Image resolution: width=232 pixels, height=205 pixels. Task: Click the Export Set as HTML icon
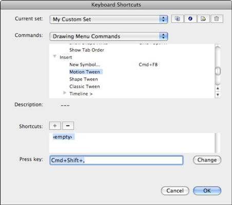(x=203, y=18)
